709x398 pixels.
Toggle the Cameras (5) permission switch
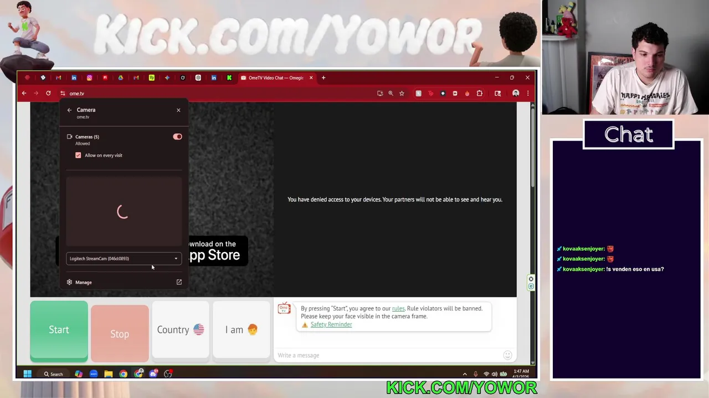pyautogui.click(x=177, y=137)
